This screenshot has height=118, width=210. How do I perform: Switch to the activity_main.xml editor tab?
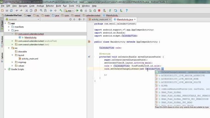click(x=100, y=19)
